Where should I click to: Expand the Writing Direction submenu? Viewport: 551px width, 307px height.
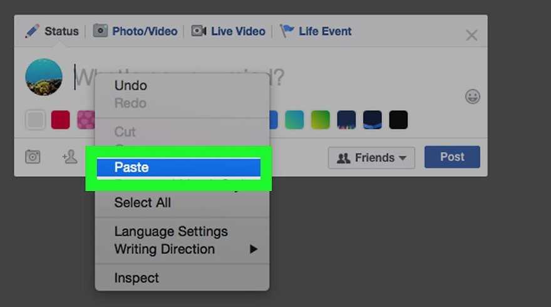(x=185, y=249)
